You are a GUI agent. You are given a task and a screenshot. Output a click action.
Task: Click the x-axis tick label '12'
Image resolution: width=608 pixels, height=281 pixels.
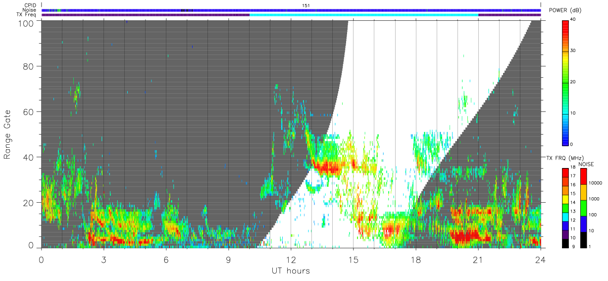(291, 259)
